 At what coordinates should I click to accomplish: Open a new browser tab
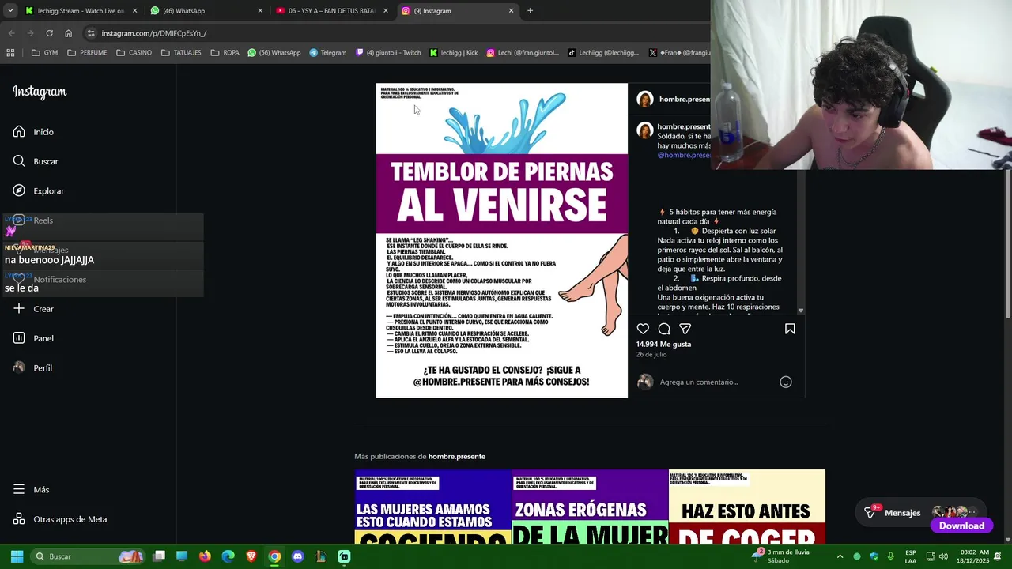530,11
